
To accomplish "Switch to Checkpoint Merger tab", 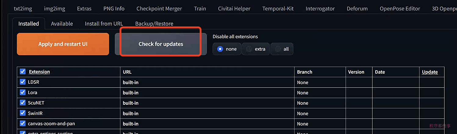I will [159, 9].
